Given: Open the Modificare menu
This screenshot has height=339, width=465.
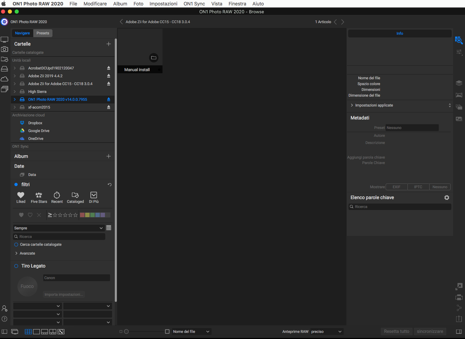Looking at the screenshot, I should pyautogui.click(x=95, y=4).
